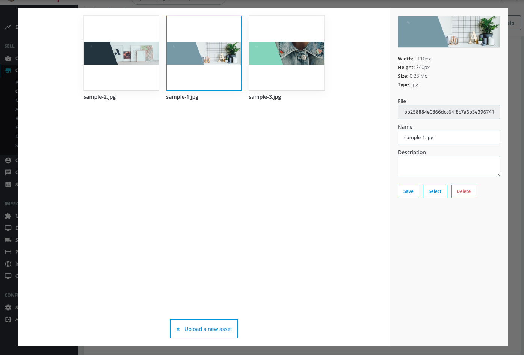This screenshot has width=524, height=355.
Task: Open Customers via the person icon
Action: tap(8, 161)
